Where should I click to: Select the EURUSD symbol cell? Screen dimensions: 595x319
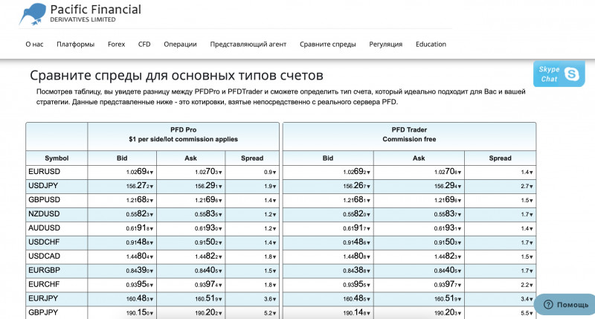(x=57, y=172)
